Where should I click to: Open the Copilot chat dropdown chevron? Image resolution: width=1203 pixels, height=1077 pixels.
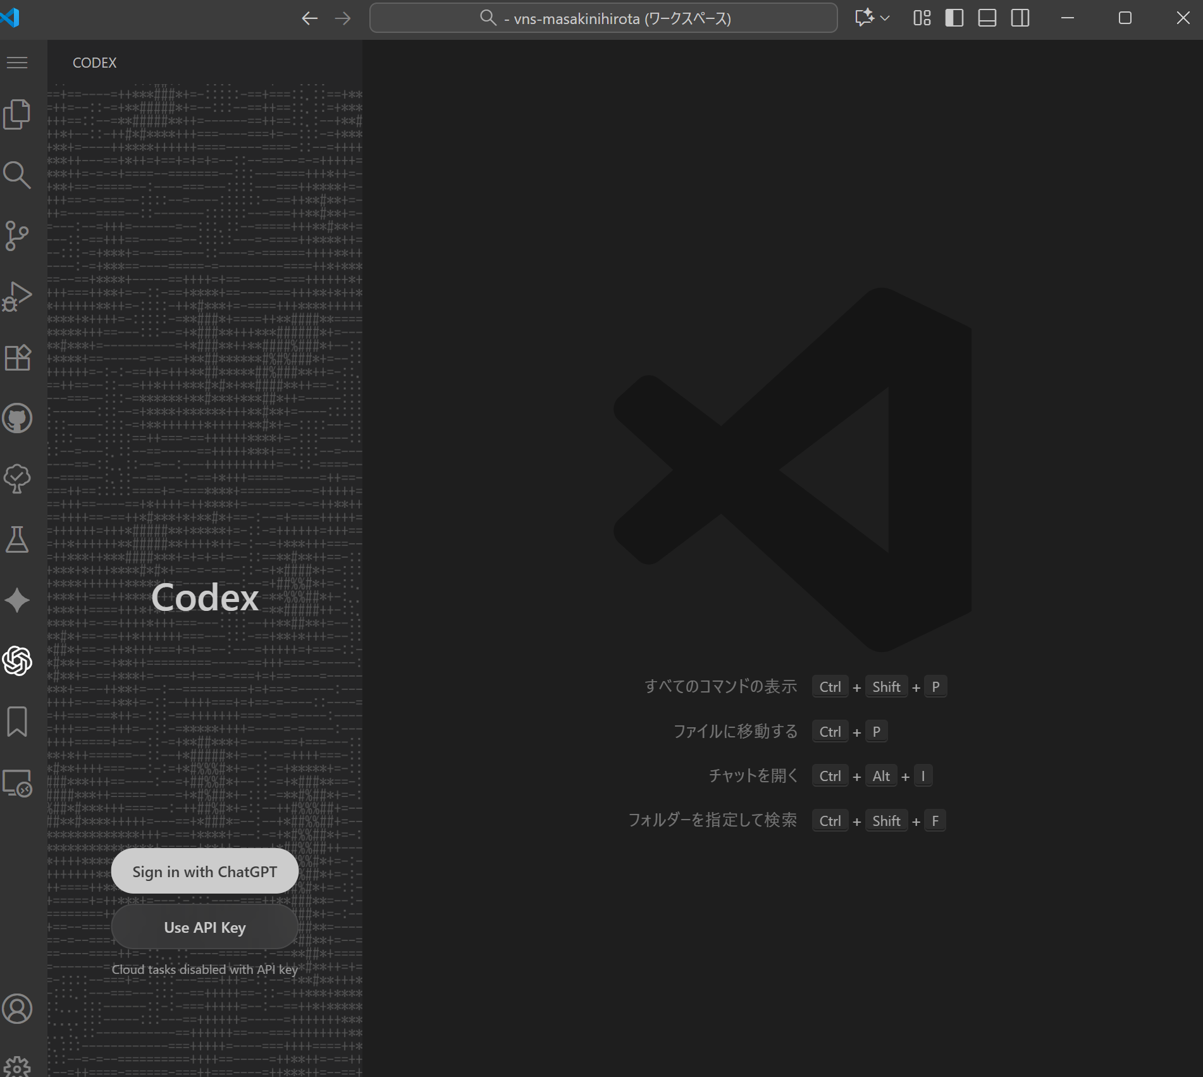pos(884,18)
